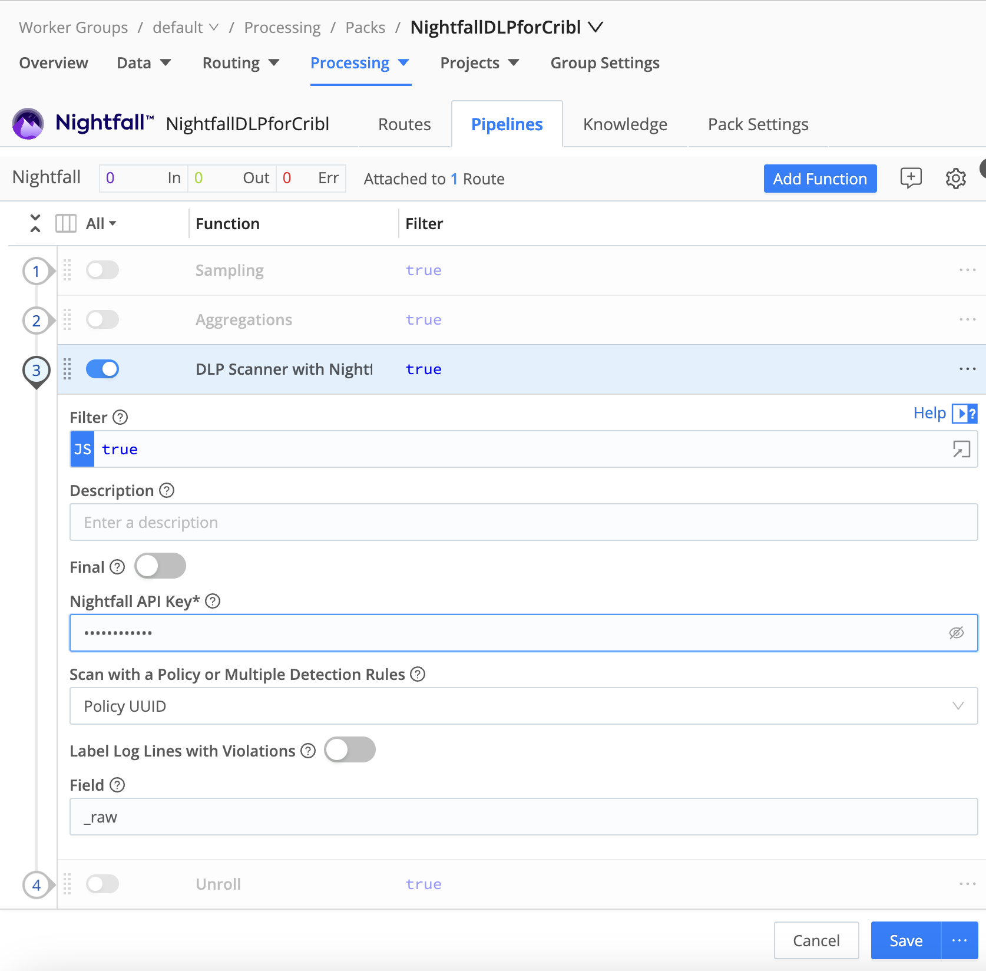
Task: Turn on the Final toggle
Action: tap(160, 566)
